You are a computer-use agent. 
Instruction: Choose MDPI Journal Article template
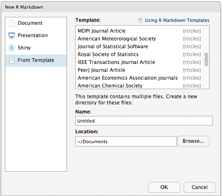click(139, 31)
